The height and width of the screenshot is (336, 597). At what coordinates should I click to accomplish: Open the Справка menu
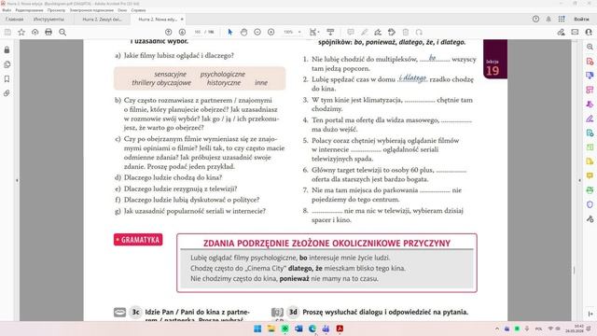[138, 10]
